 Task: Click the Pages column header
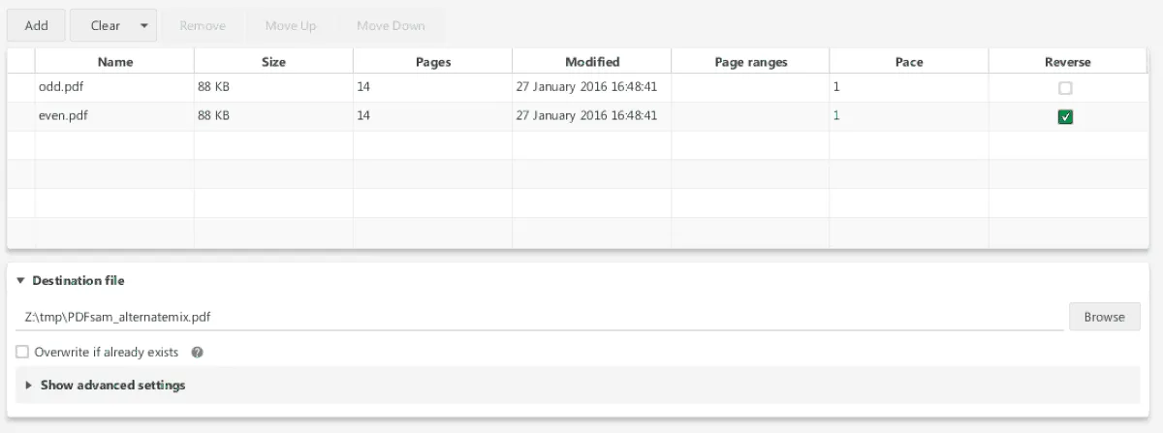click(432, 62)
